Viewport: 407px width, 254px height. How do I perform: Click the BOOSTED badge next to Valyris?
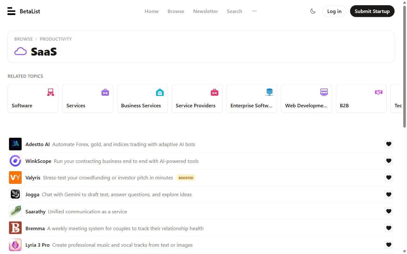(186, 178)
